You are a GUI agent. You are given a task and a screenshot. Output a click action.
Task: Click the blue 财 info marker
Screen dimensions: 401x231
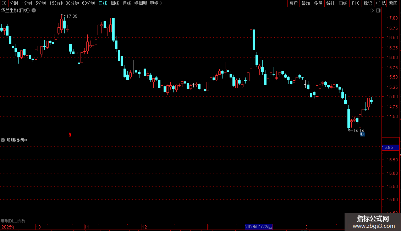[362, 134]
